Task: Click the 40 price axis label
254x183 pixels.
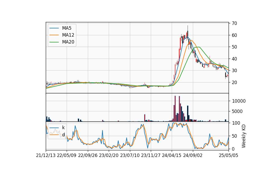Action: click(x=234, y=59)
